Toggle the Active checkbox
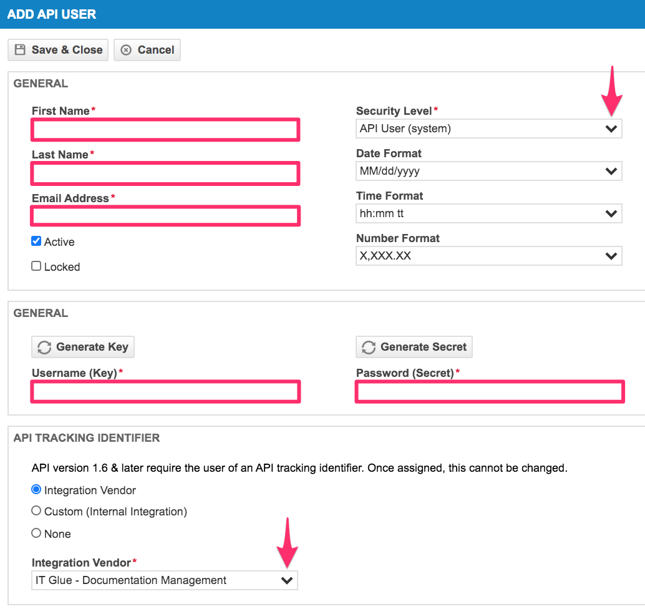This screenshot has width=645, height=609. coord(36,241)
